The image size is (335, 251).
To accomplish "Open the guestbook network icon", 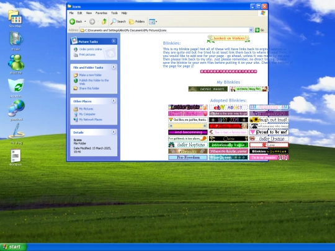I will click(17, 110).
